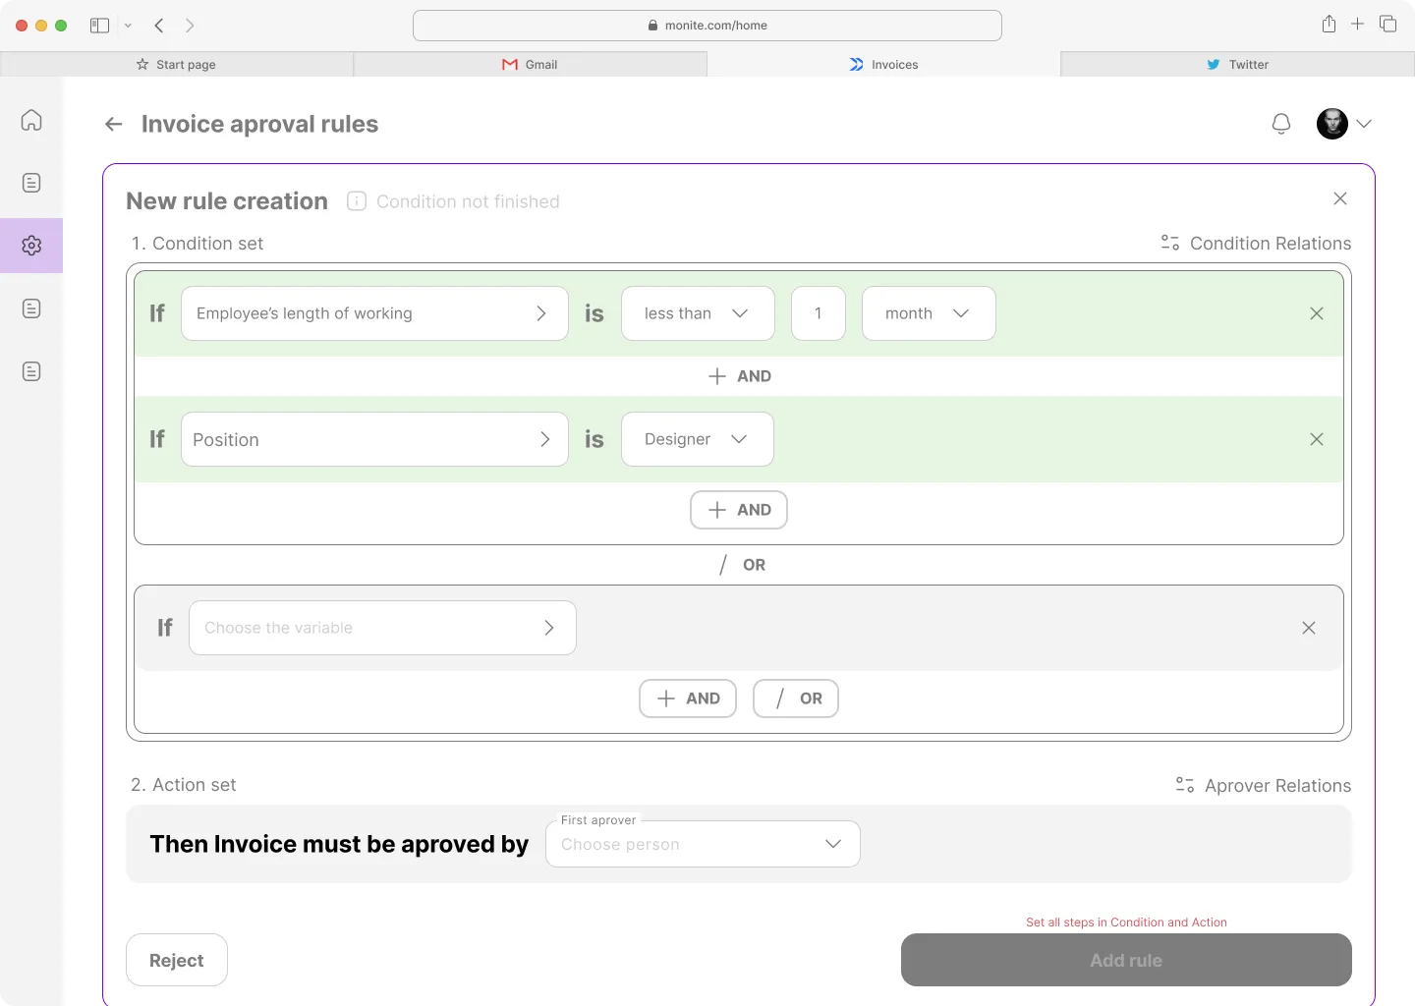
Task: Open the First aprover 'Choose person' dropdown
Action: click(703, 844)
